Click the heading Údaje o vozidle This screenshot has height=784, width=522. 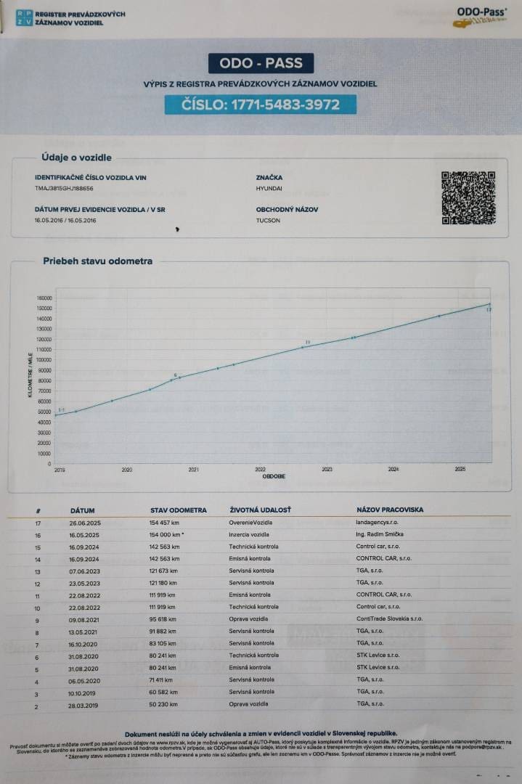(76, 158)
